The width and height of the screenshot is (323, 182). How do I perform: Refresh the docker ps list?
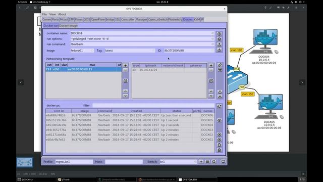tap(219, 106)
